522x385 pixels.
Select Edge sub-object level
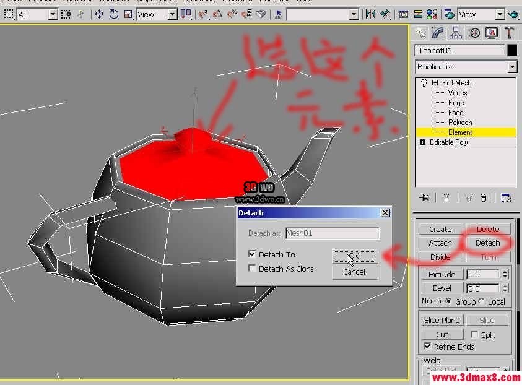click(x=456, y=103)
